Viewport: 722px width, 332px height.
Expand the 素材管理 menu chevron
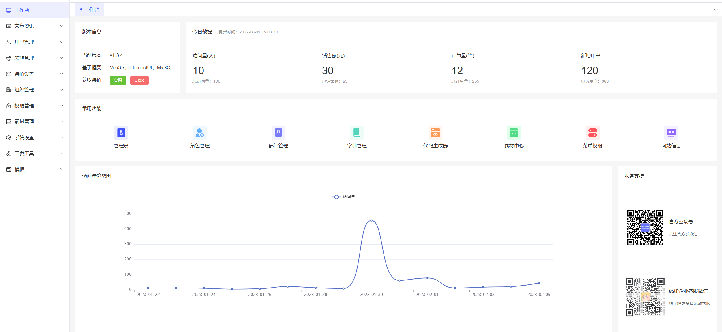coord(61,121)
